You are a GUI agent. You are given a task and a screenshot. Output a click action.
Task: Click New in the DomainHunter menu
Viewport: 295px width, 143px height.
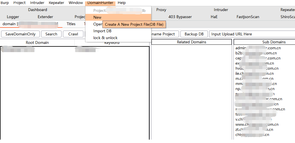pyautogui.click(x=97, y=17)
